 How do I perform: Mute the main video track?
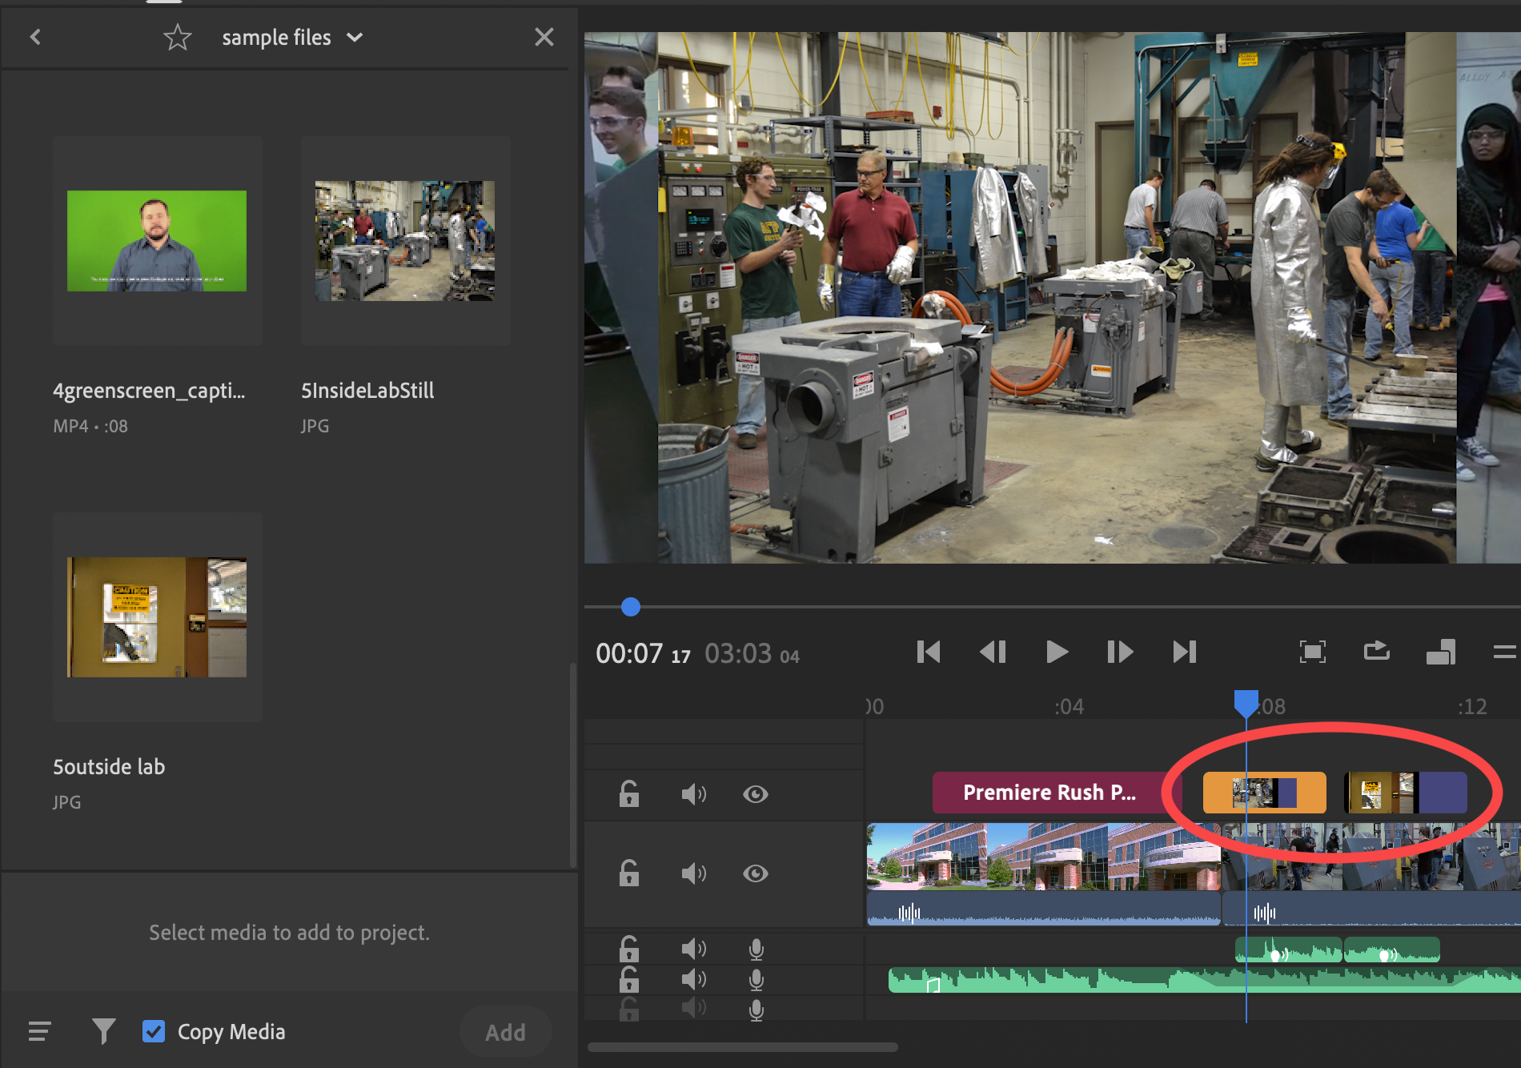(693, 873)
